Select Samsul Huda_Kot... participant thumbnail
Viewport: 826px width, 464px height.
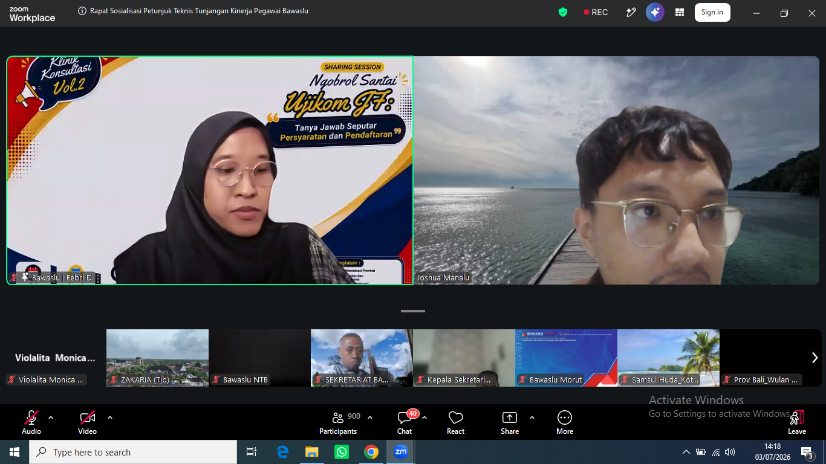click(x=668, y=358)
